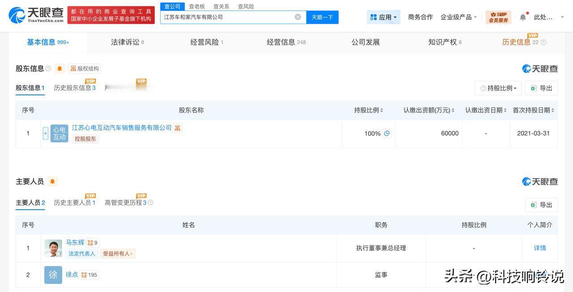573x292 pixels.
Task: Export key personnel table with 导出
Action: [x=541, y=205]
